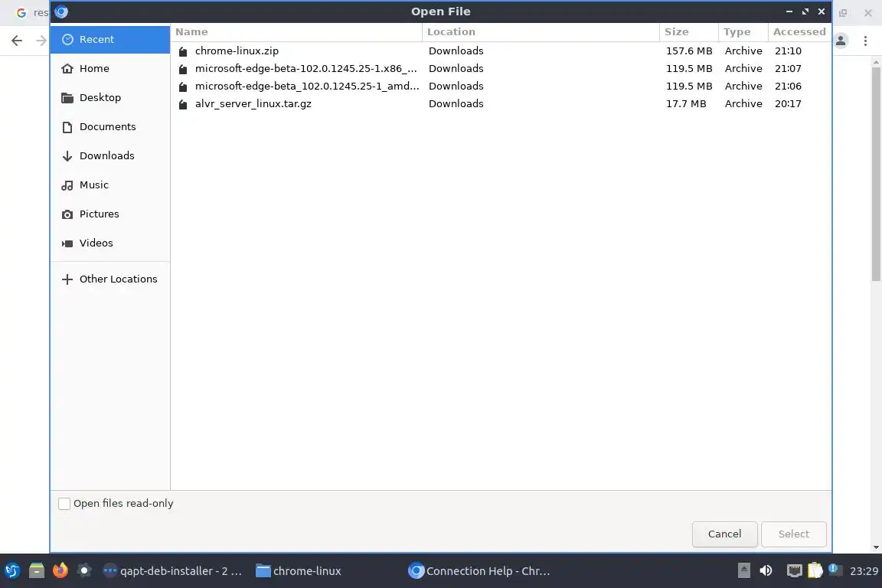Open Chromium profile avatar button
Image resolution: width=882 pixels, height=588 pixels.
pyautogui.click(x=841, y=41)
